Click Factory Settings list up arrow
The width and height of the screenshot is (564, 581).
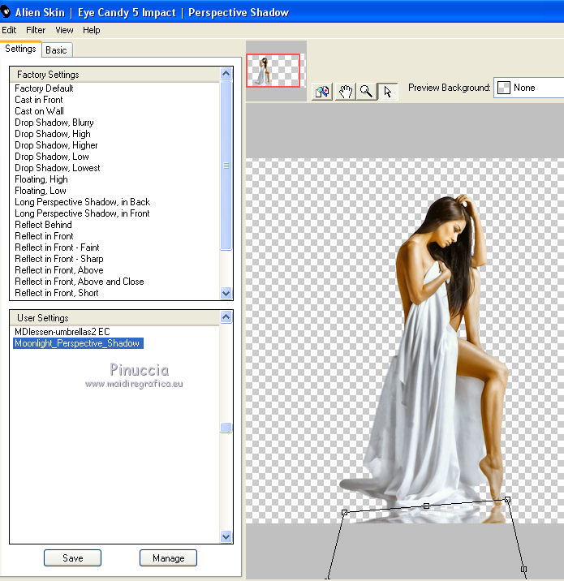226,73
